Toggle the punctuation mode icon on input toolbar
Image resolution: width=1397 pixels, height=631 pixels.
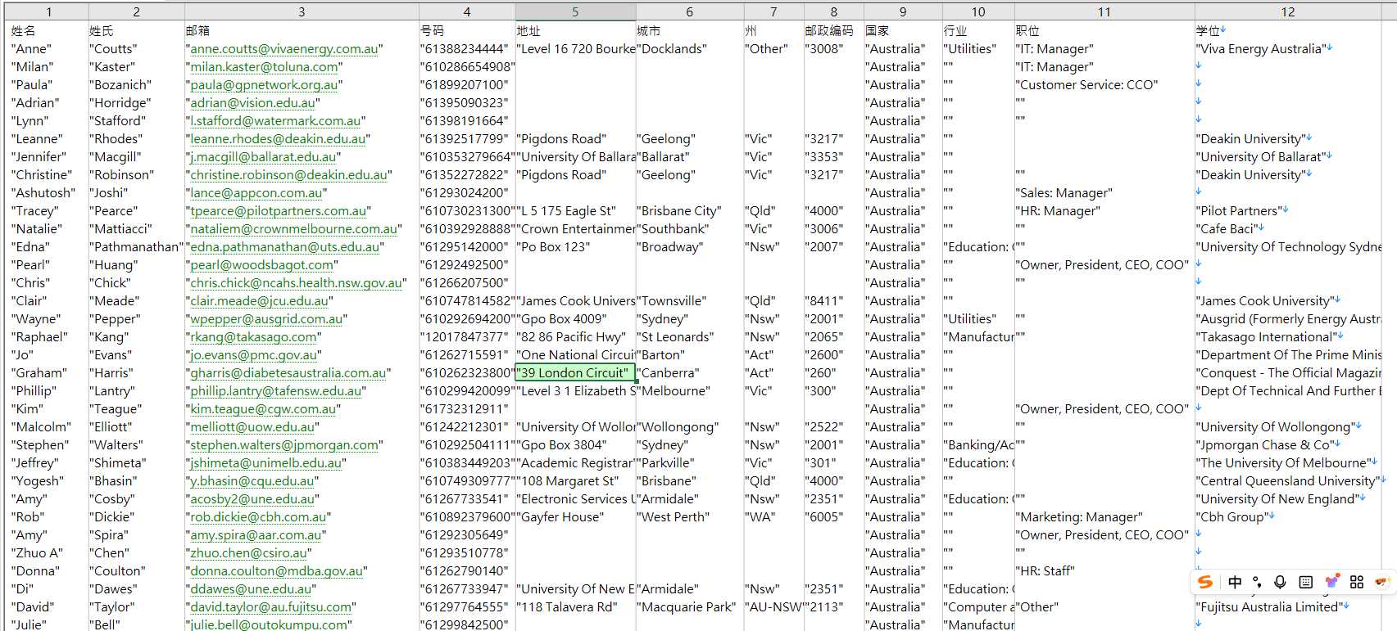tap(1258, 582)
